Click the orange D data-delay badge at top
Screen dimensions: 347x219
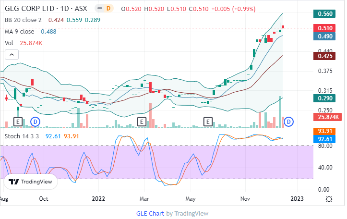pos(108,9)
